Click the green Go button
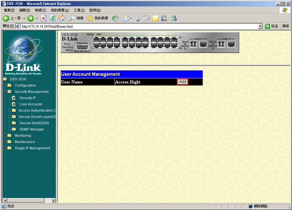Screen dimensions: 292x210 pyautogui.click(x=272, y=26)
